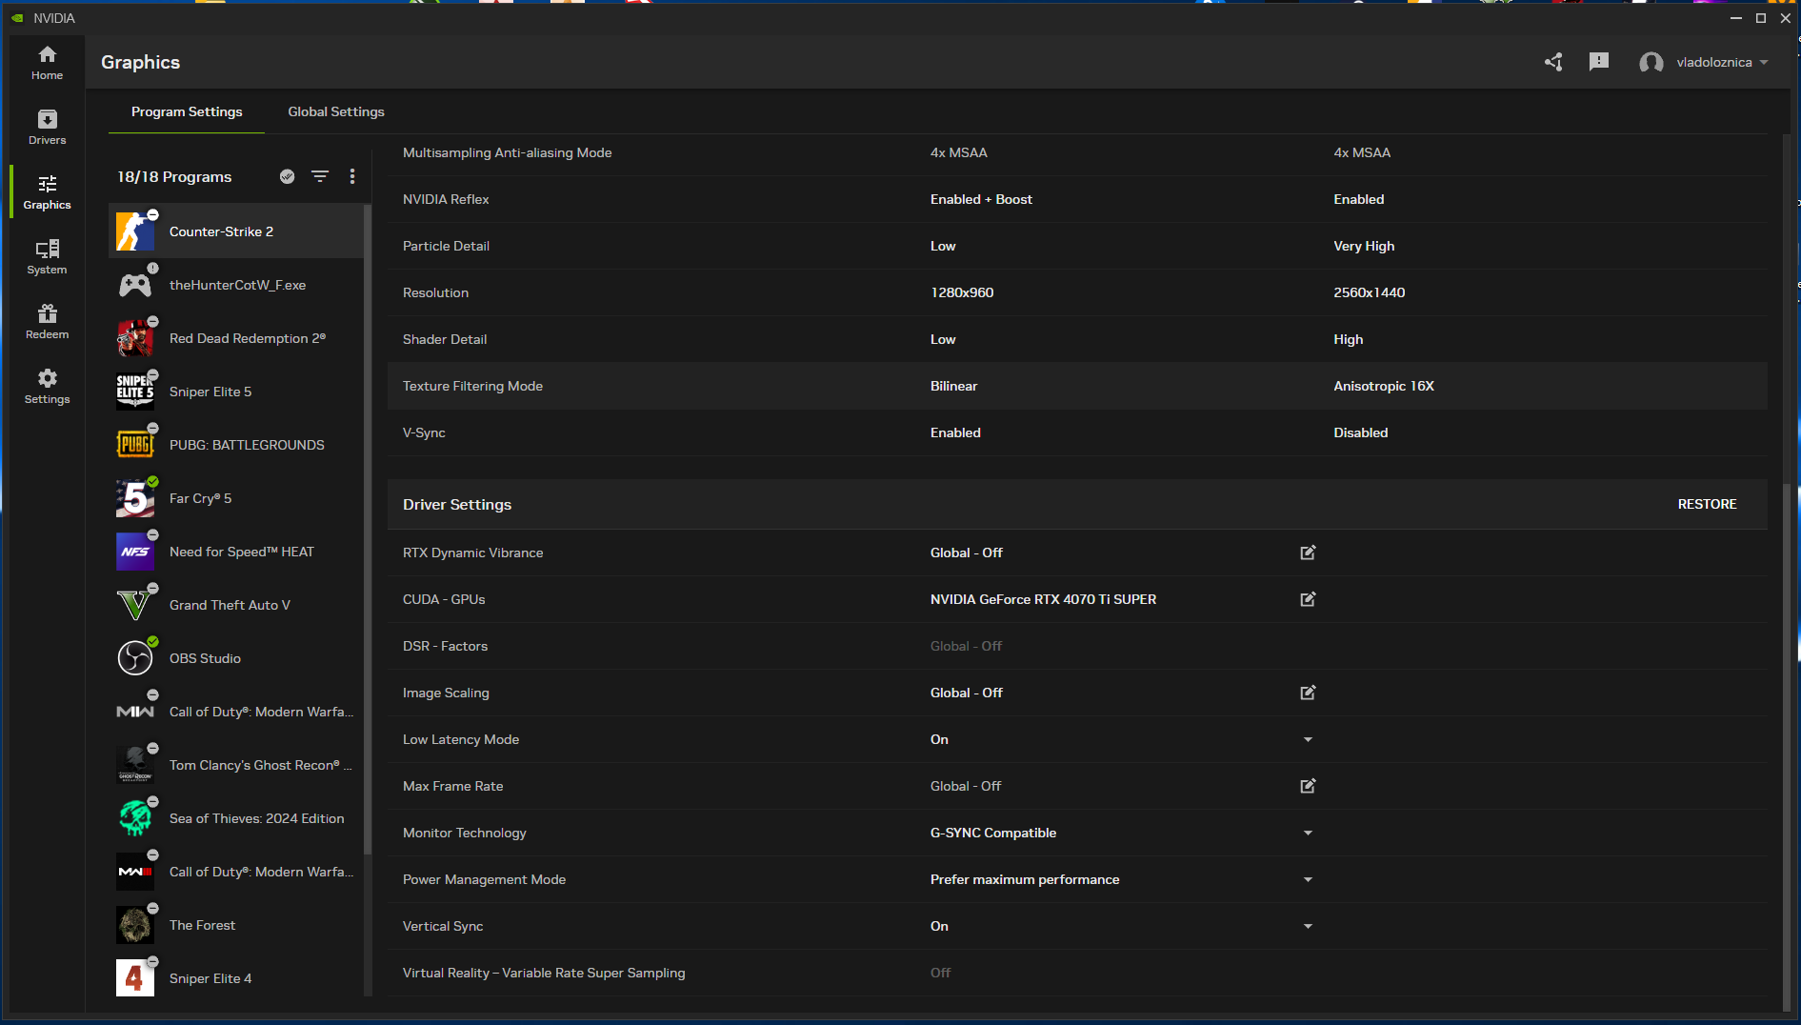Click the program list scrollbar
This screenshot has height=1025, width=1801.
tap(368, 529)
